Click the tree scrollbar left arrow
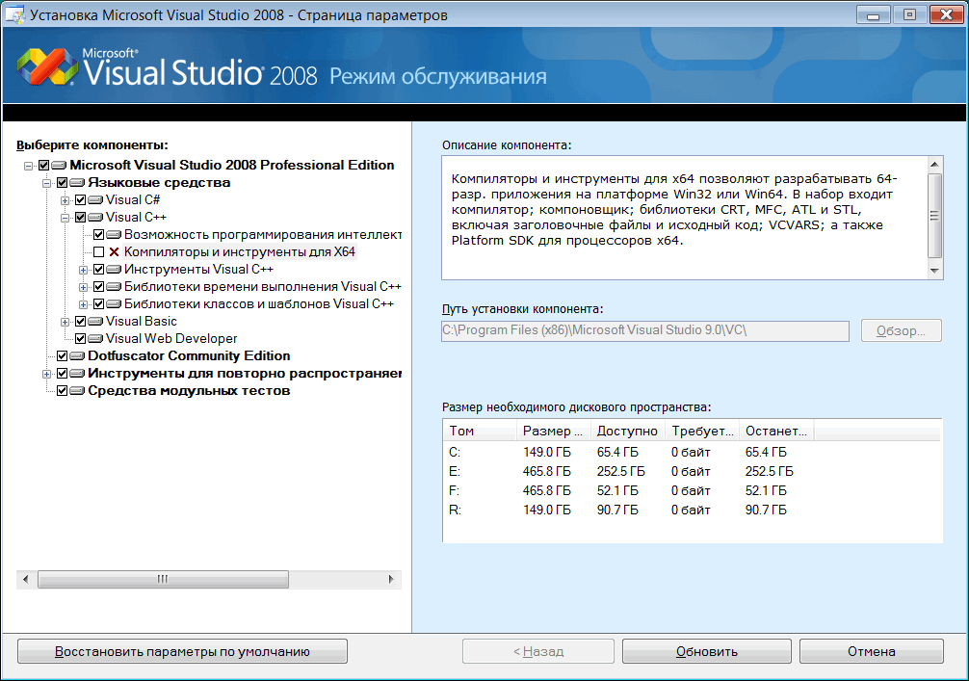969x681 pixels. (25, 579)
